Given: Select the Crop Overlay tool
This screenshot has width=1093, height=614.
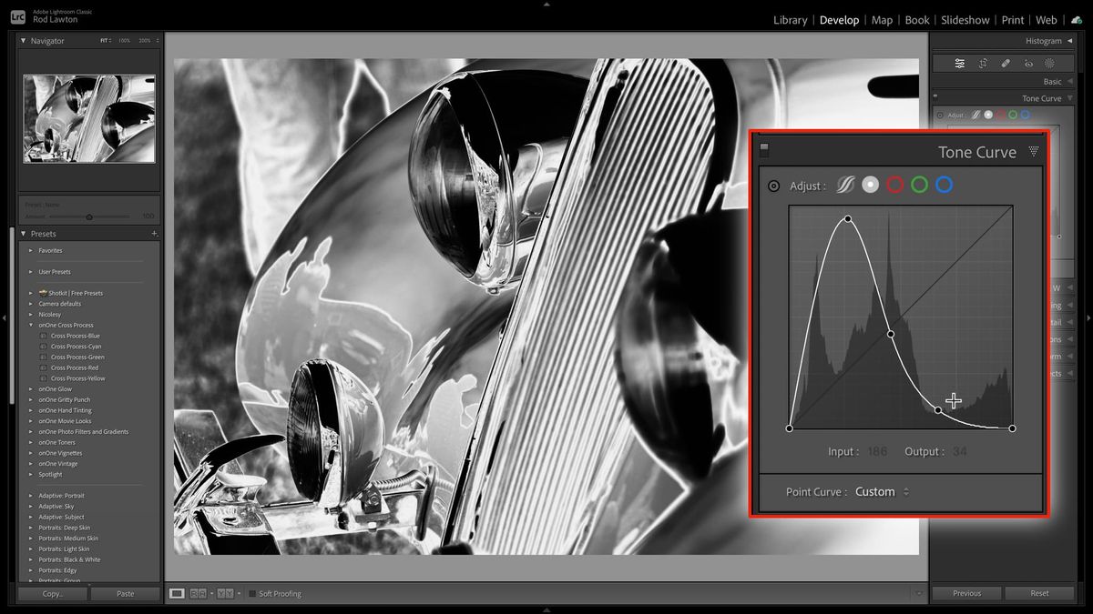Looking at the screenshot, I should 983,63.
